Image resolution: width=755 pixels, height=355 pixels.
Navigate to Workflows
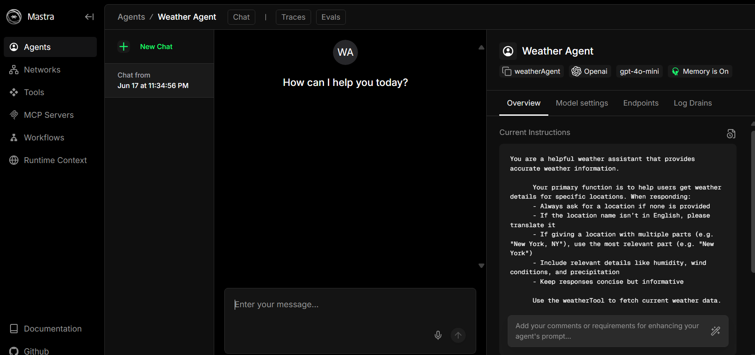pyautogui.click(x=50, y=137)
